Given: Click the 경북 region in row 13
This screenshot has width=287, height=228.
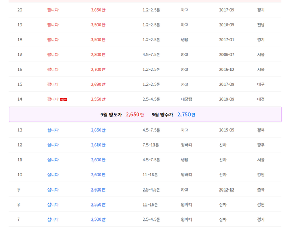Looking at the screenshot, I should [261, 130].
